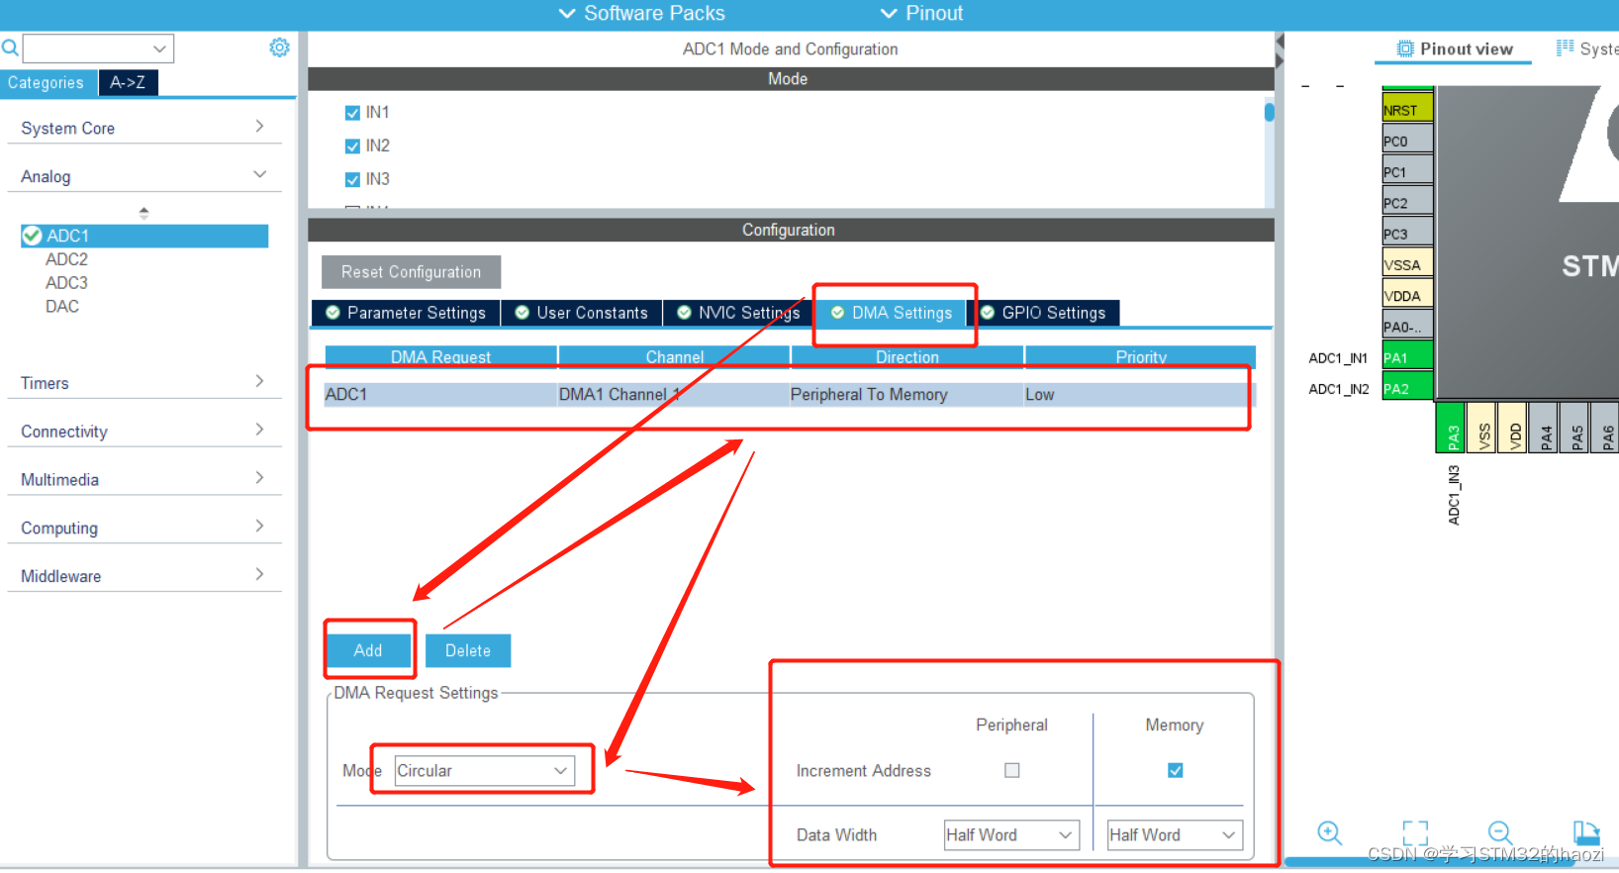
Task: Uncheck the IN1 channel checkbox
Action: (352, 113)
